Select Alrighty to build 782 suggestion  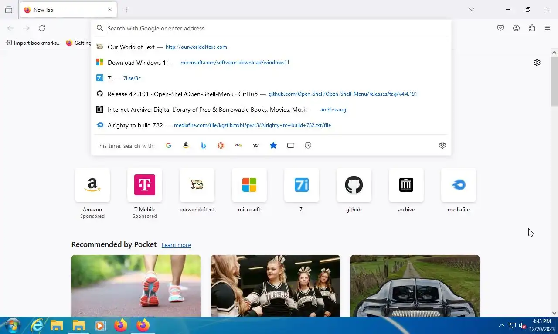(x=271, y=125)
